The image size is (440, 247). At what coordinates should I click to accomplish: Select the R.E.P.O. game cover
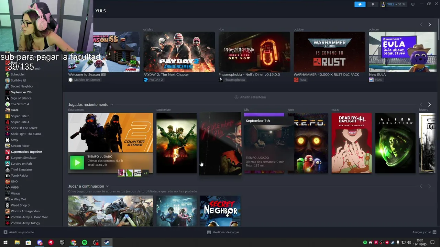pos(308,143)
